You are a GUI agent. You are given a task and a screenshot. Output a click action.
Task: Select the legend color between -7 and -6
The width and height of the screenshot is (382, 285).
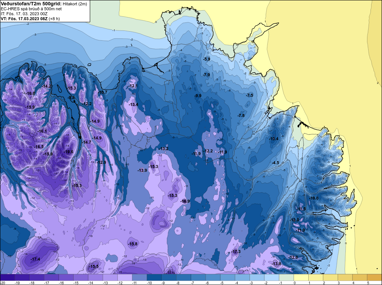pos(198,277)
